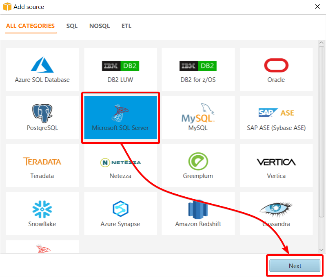Select the Microsoft SQL Server tile
The height and width of the screenshot is (277, 326).
pos(120,118)
